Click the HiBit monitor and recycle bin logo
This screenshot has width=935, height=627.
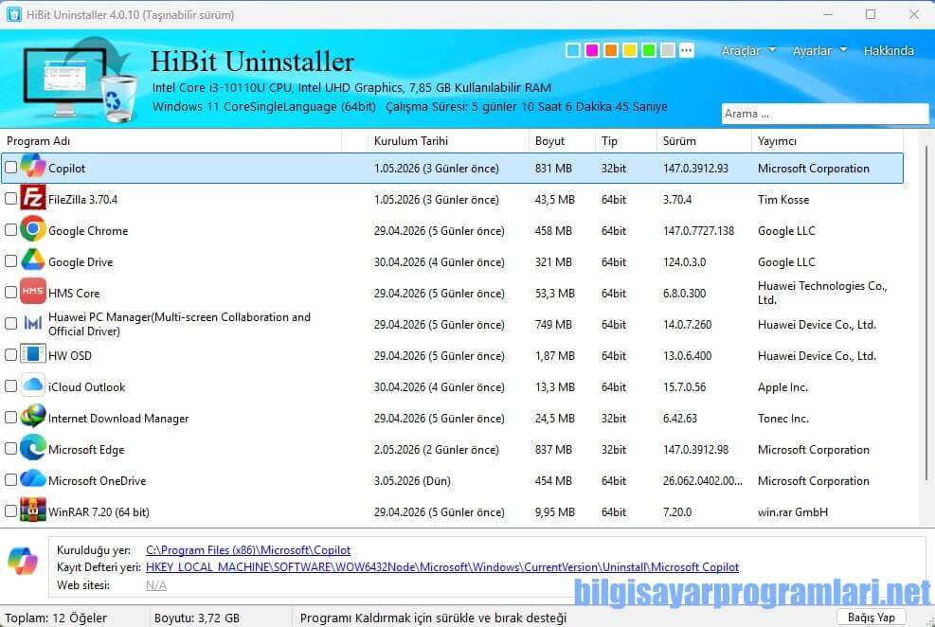[x=80, y=80]
